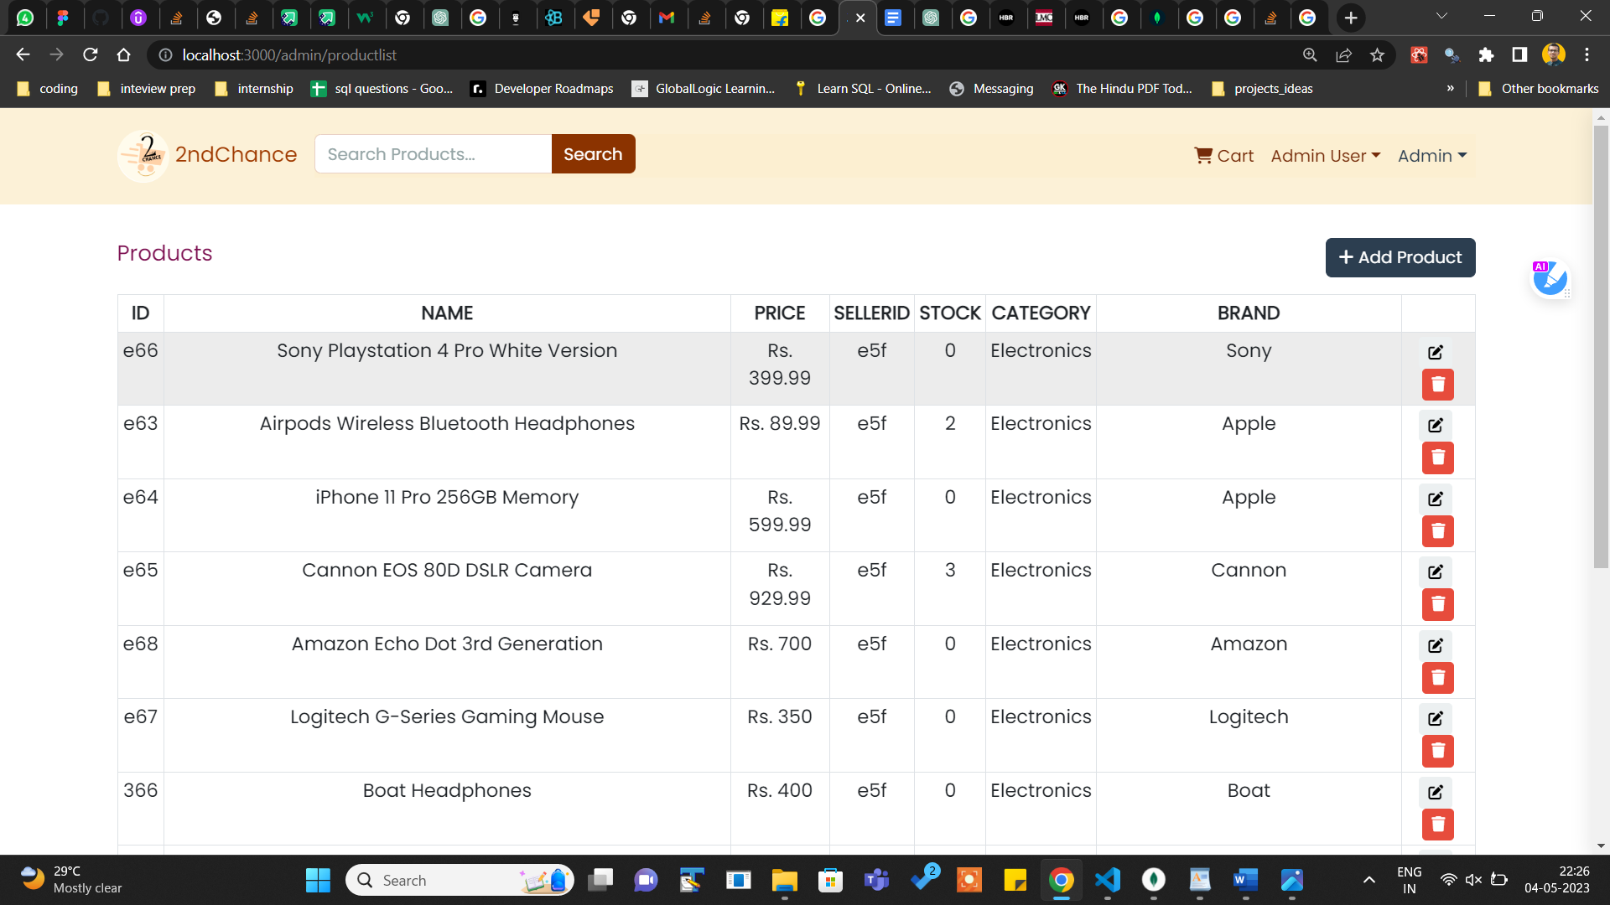Delete the Cannon EOS 80D camera product
Screen dimensions: 1610x905
coord(1437,604)
